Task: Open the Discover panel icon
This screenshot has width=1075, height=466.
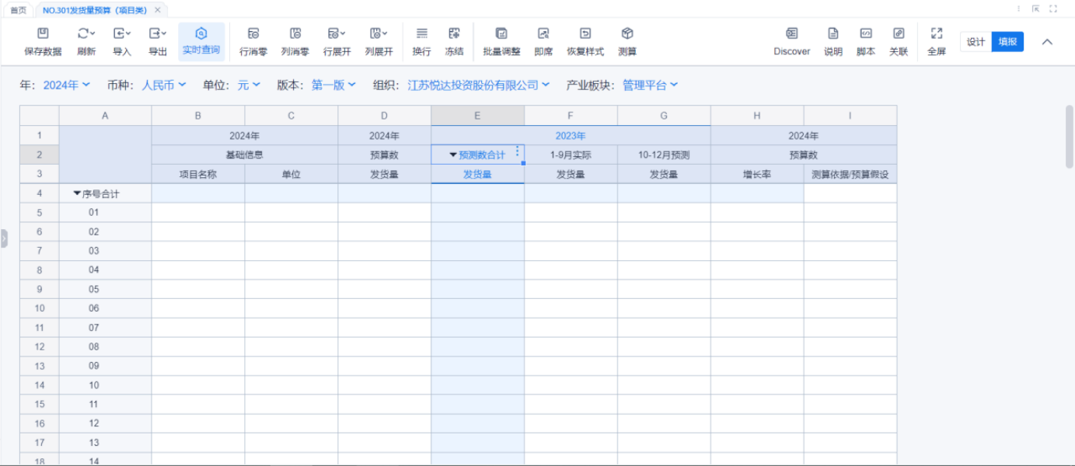Action: [791, 34]
